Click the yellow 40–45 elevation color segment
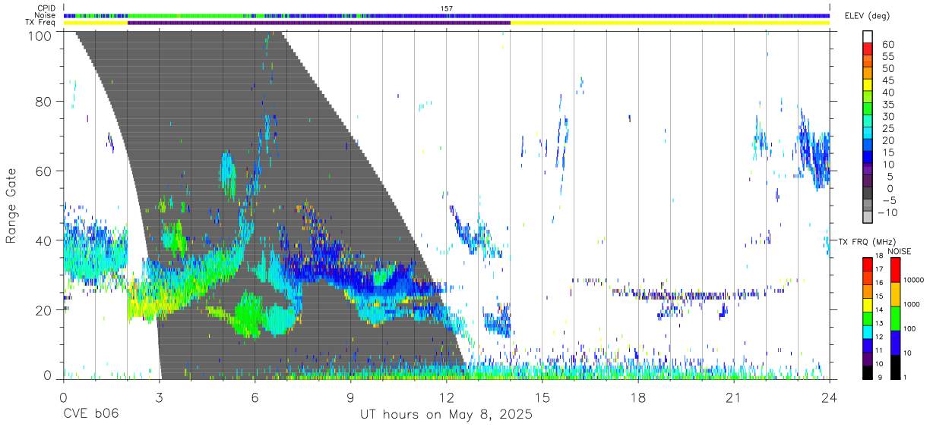The width and height of the screenshot is (933, 430). (x=868, y=86)
